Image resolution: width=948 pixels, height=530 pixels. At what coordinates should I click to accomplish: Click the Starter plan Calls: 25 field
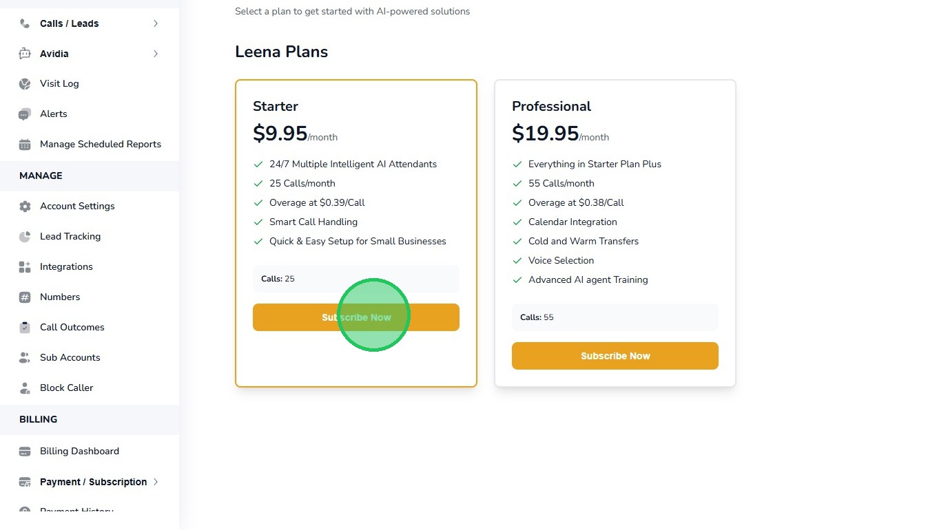pyautogui.click(x=355, y=279)
